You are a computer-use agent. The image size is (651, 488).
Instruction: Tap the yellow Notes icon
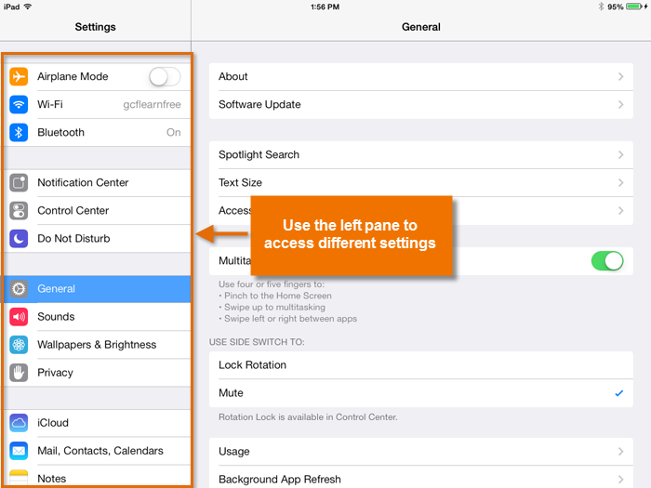[x=19, y=477]
